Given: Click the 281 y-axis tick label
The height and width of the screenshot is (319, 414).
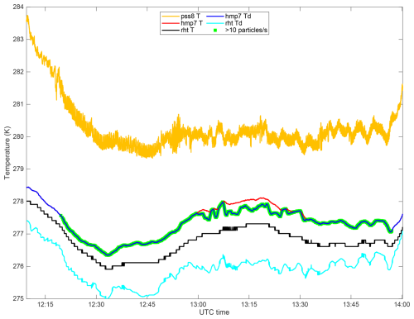Looking at the screenshot, I should 18,104.
